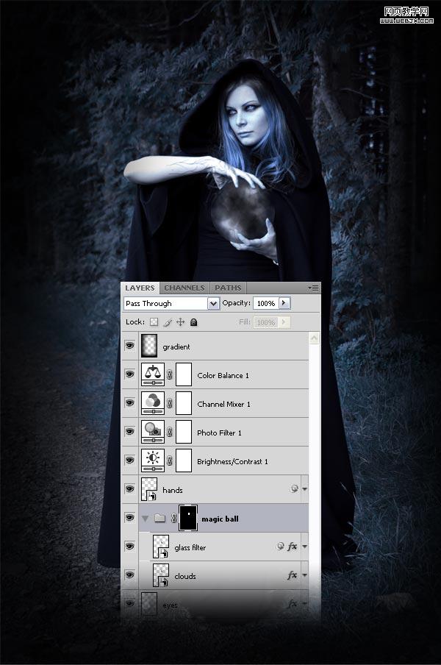Click the glass filter fx icon
This screenshot has width=441, height=665.
(292, 547)
